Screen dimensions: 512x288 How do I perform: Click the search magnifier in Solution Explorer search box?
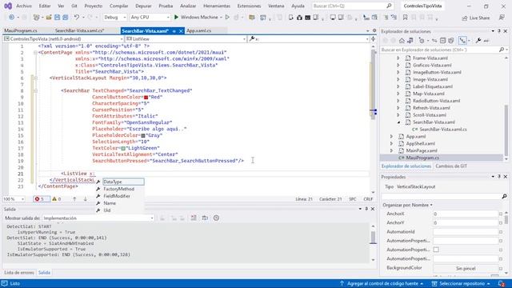[502, 50]
